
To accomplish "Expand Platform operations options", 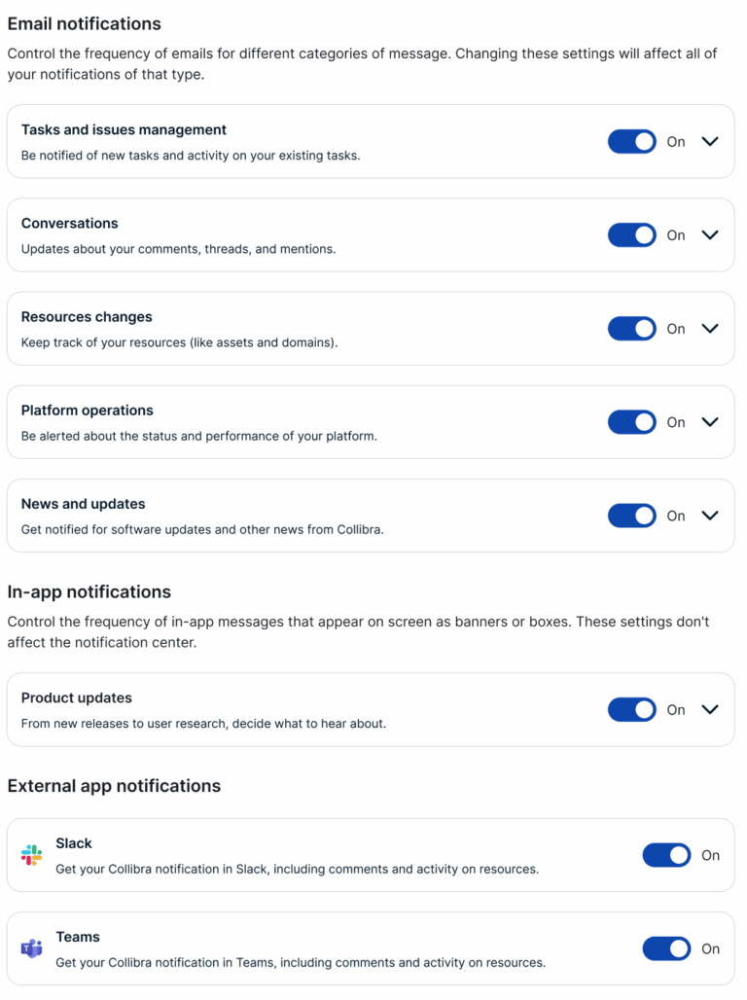I will click(709, 421).
